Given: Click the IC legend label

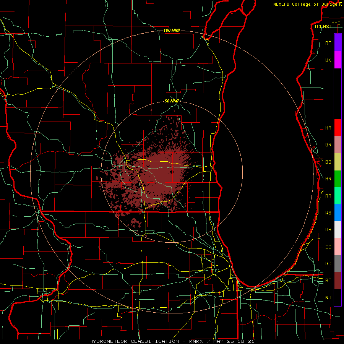Looking at the screenshot, I should pyautogui.click(x=328, y=247).
